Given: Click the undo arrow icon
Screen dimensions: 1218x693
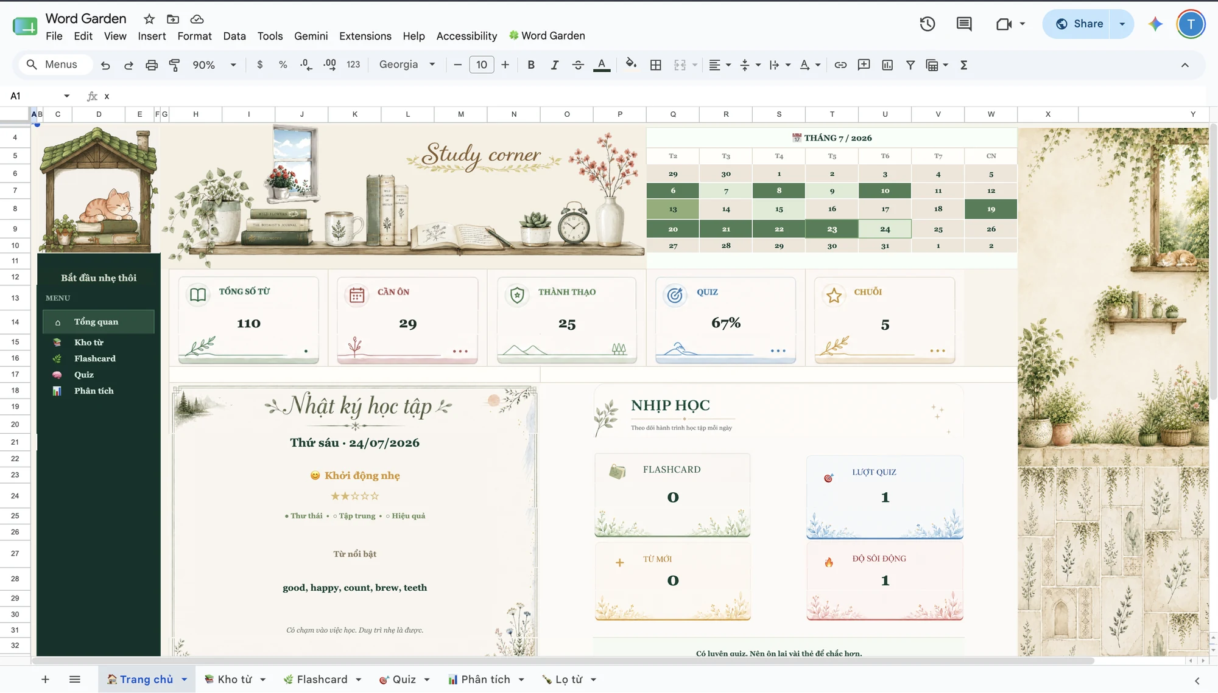Looking at the screenshot, I should [105, 65].
